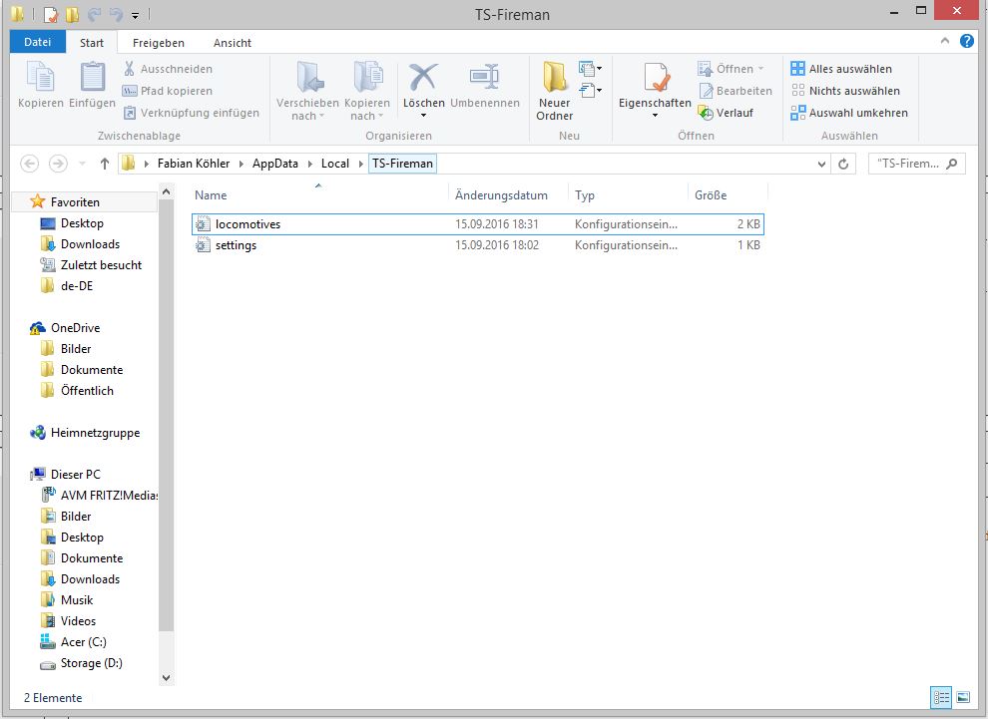Switch to details list view
The height and width of the screenshot is (719, 988).
[940, 697]
